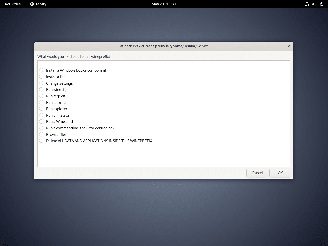Screen dimensions: 328x246
Task: Pick the 'Run uninstaller' radio button
Action: click(x=41, y=115)
